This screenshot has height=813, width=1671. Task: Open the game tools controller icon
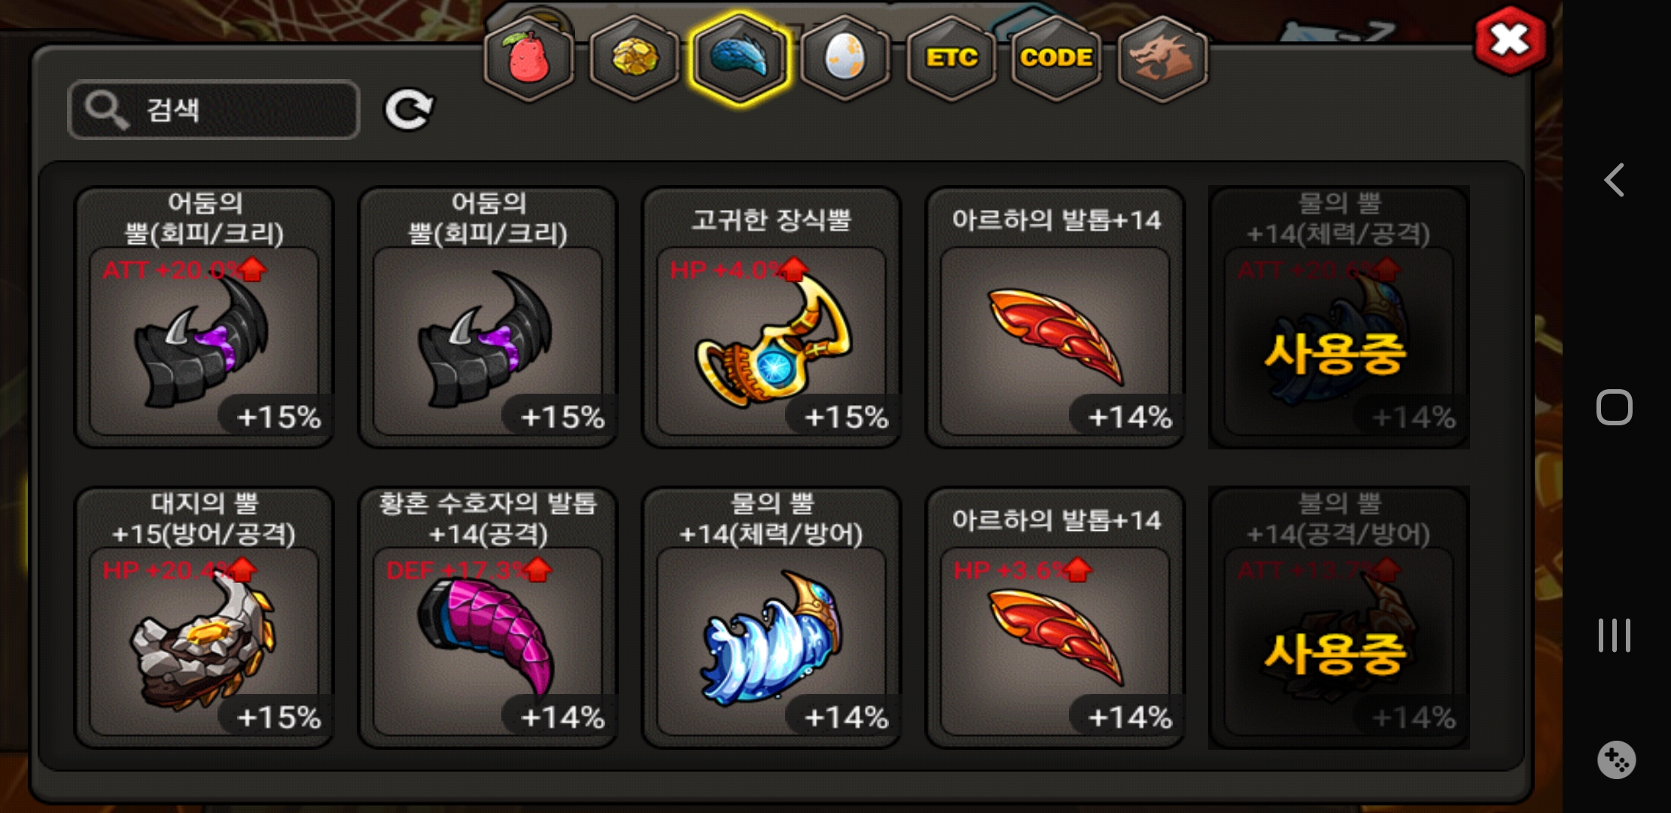(1616, 760)
